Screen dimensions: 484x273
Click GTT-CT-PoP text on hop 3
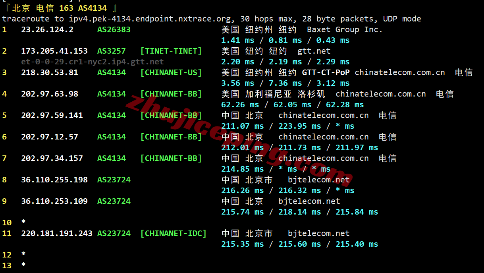tap(326, 72)
